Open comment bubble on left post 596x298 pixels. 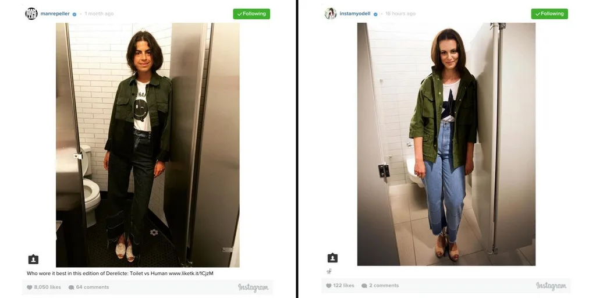click(x=71, y=288)
